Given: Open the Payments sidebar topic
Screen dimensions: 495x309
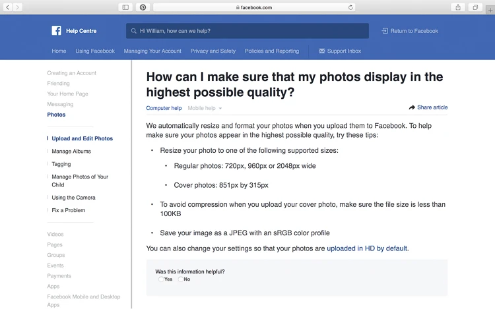Looking at the screenshot, I should point(59,276).
